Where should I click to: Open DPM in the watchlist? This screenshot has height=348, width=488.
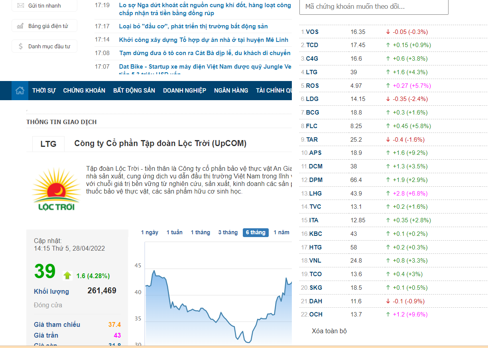(316, 180)
